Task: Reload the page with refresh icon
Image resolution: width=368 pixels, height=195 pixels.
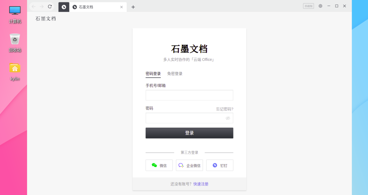Action: 50,6
